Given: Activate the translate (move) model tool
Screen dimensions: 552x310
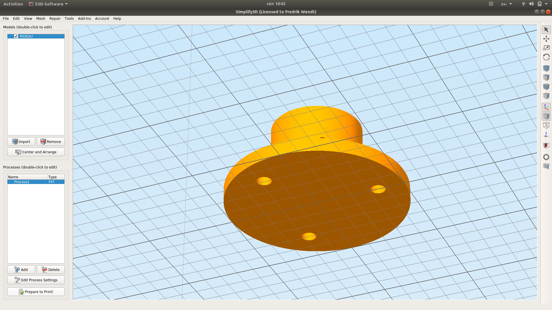Looking at the screenshot, I should (546, 39).
